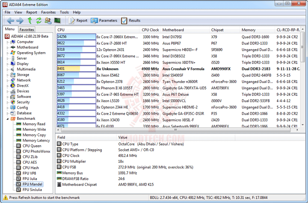Expand the Software tree node

(8, 97)
